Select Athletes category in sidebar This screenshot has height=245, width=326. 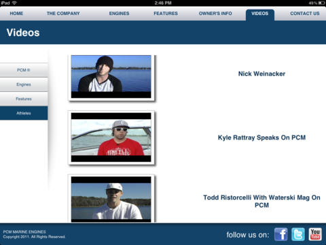tap(24, 113)
